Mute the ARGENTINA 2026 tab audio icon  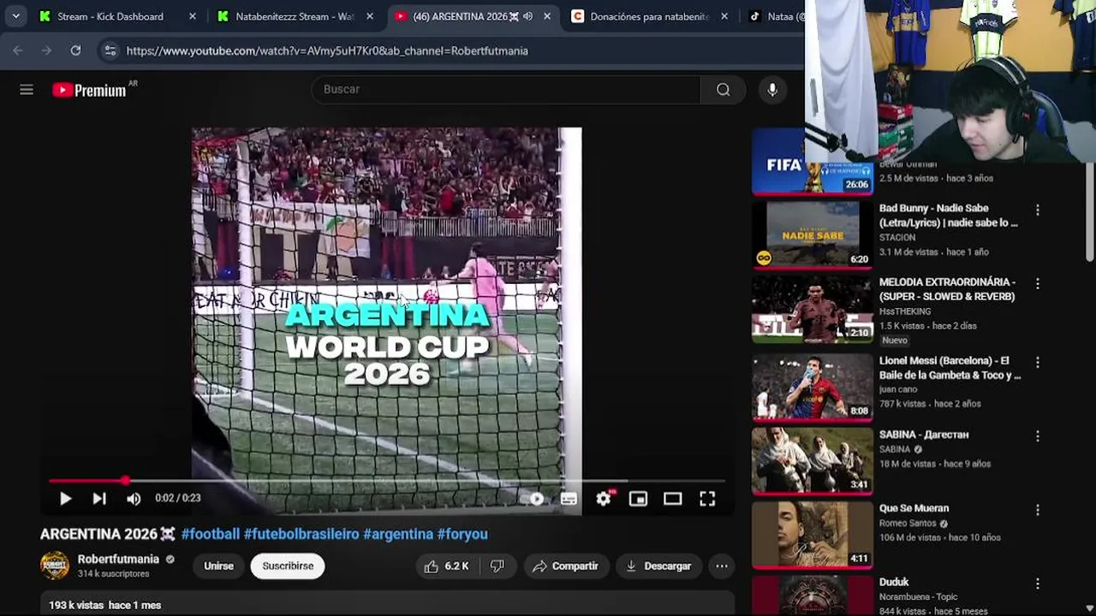528,16
